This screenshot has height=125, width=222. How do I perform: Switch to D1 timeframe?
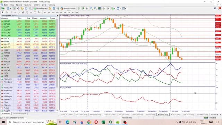coord(69,12)
